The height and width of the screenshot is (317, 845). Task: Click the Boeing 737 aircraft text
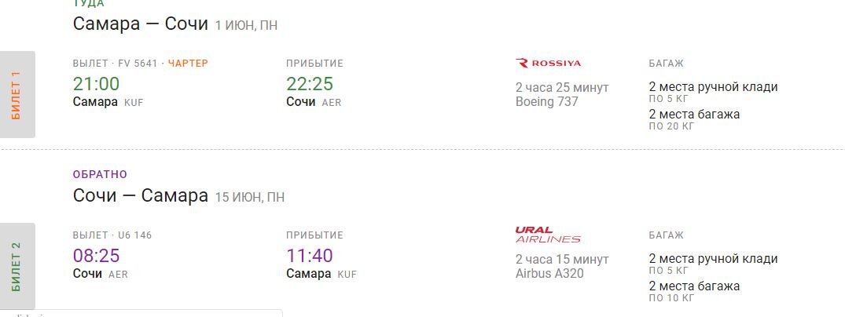pos(547,102)
